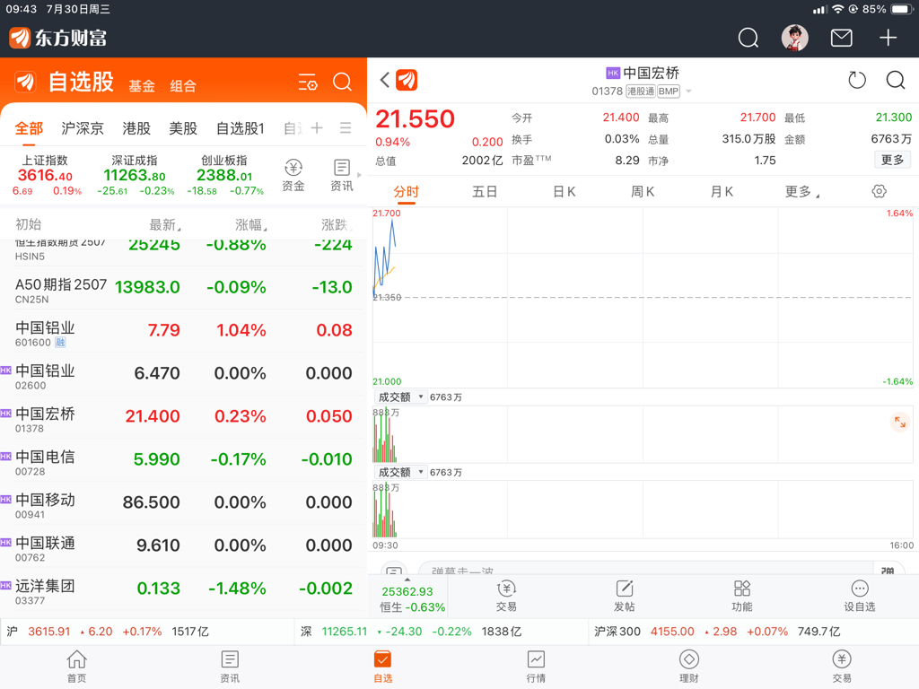Viewport: 919px width, 689px height.
Task: Open the mail messages icon
Action: 841,38
